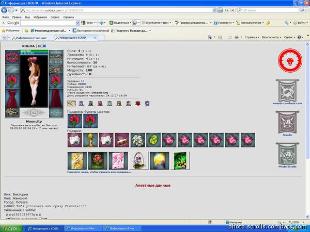The width and height of the screenshot is (310, 232).
Task: Click link to see all gifts
Action: pos(99,172)
